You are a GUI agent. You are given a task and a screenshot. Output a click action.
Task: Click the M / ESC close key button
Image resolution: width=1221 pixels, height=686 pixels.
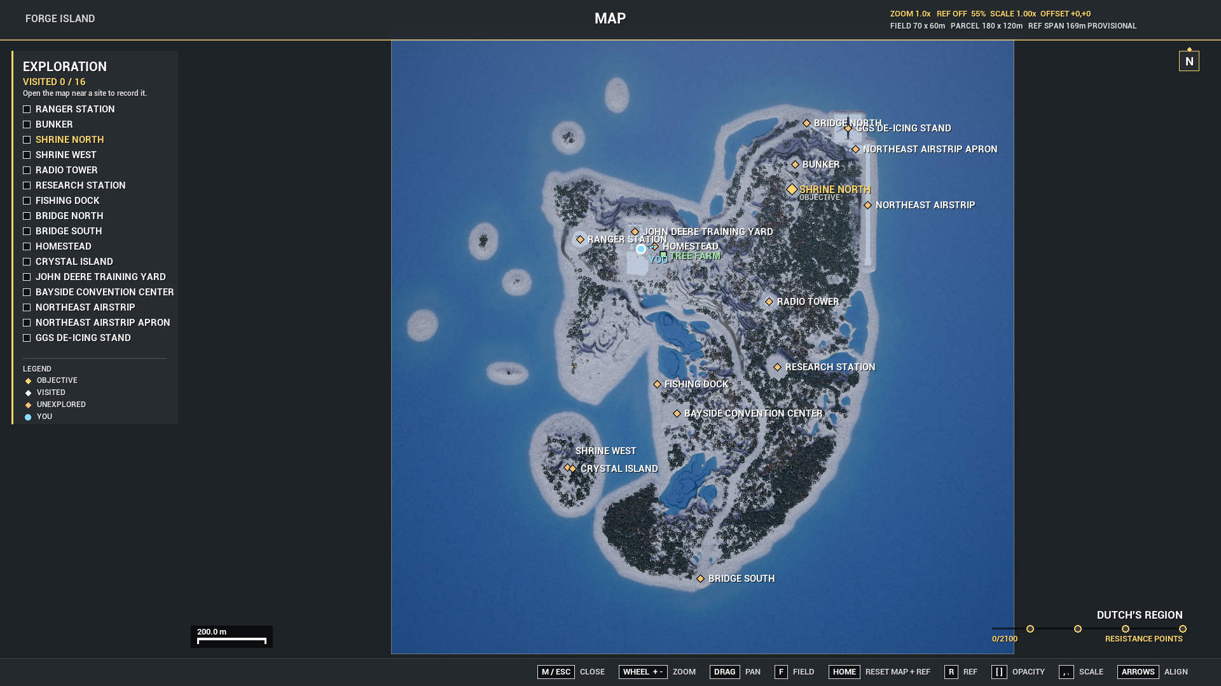tap(556, 672)
